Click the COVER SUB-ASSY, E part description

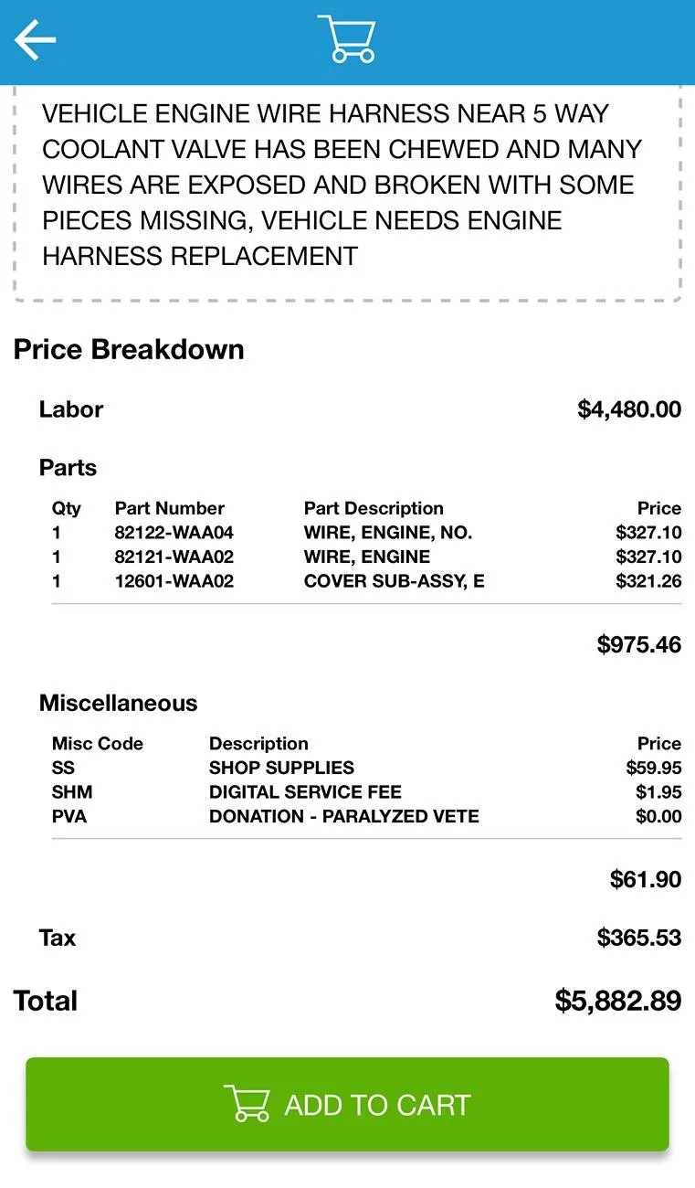(395, 580)
